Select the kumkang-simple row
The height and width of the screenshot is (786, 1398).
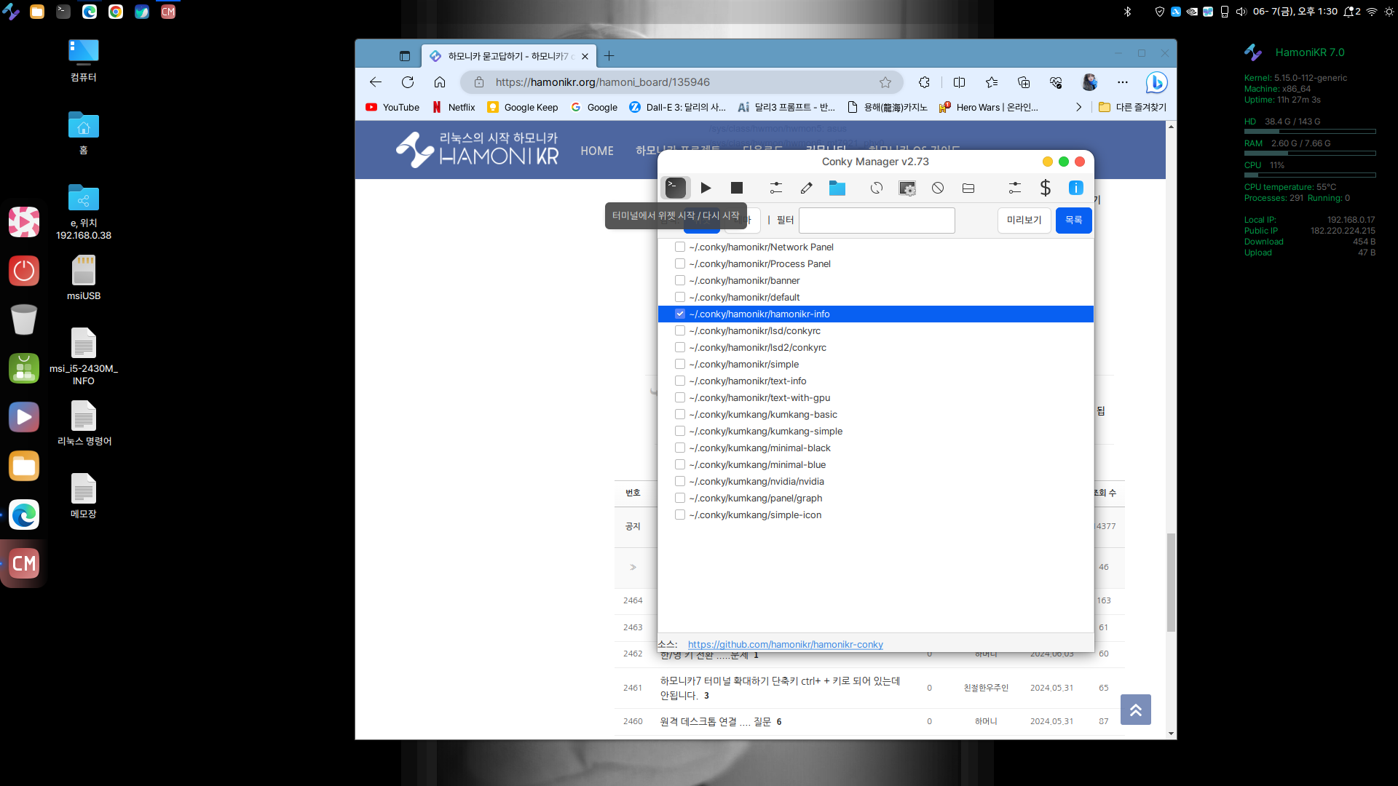click(876, 431)
